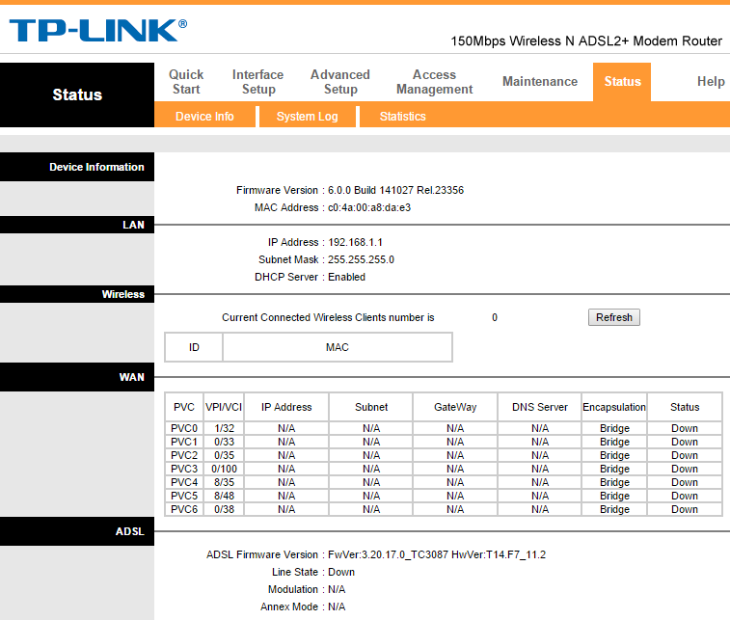Open the Statistics sub-tab
Viewport: 730px width, 620px height.
click(x=403, y=117)
